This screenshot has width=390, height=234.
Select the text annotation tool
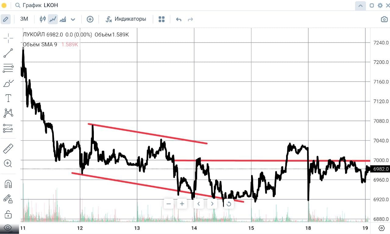(8, 98)
